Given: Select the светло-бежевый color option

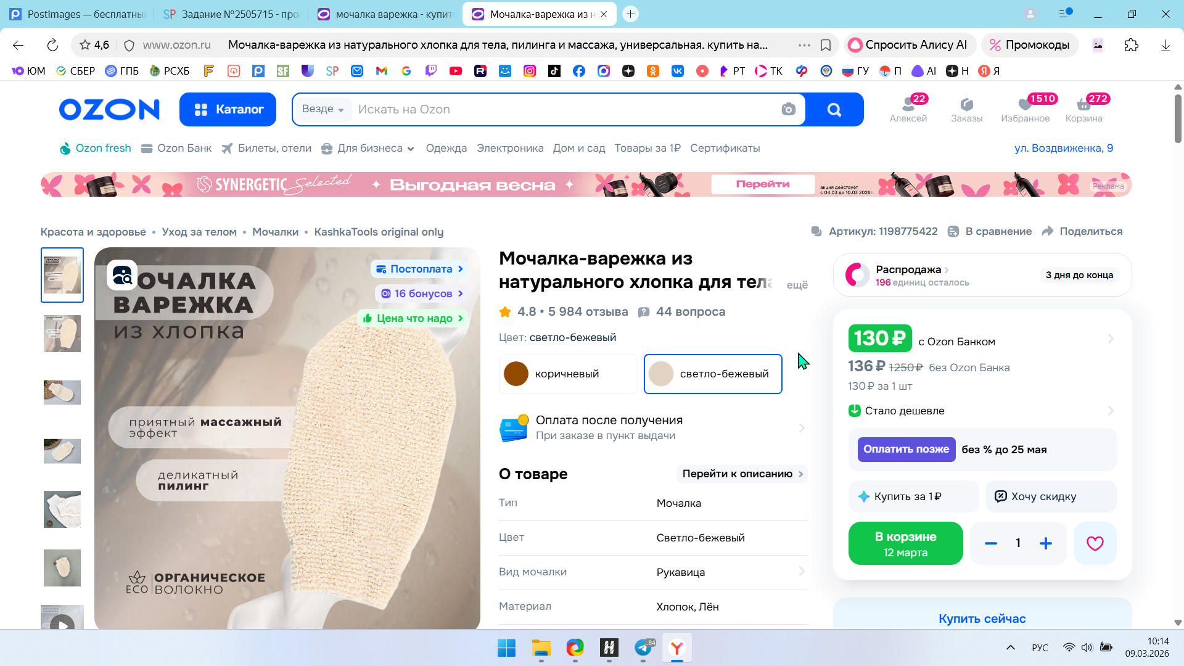Looking at the screenshot, I should click(x=713, y=374).
